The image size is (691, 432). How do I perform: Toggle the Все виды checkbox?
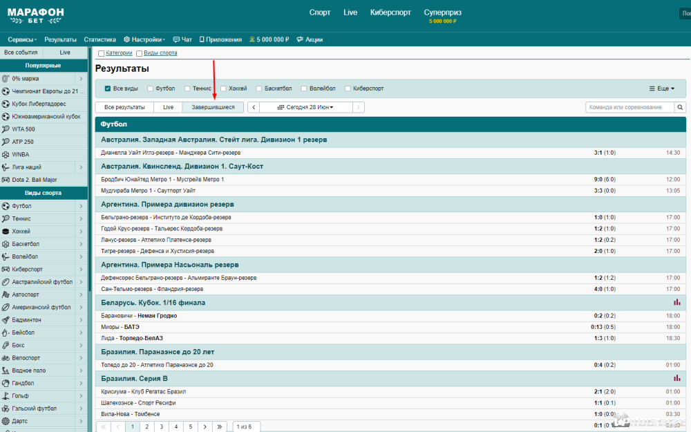coord(108,88)
